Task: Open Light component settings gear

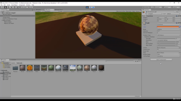Action: 180,23
